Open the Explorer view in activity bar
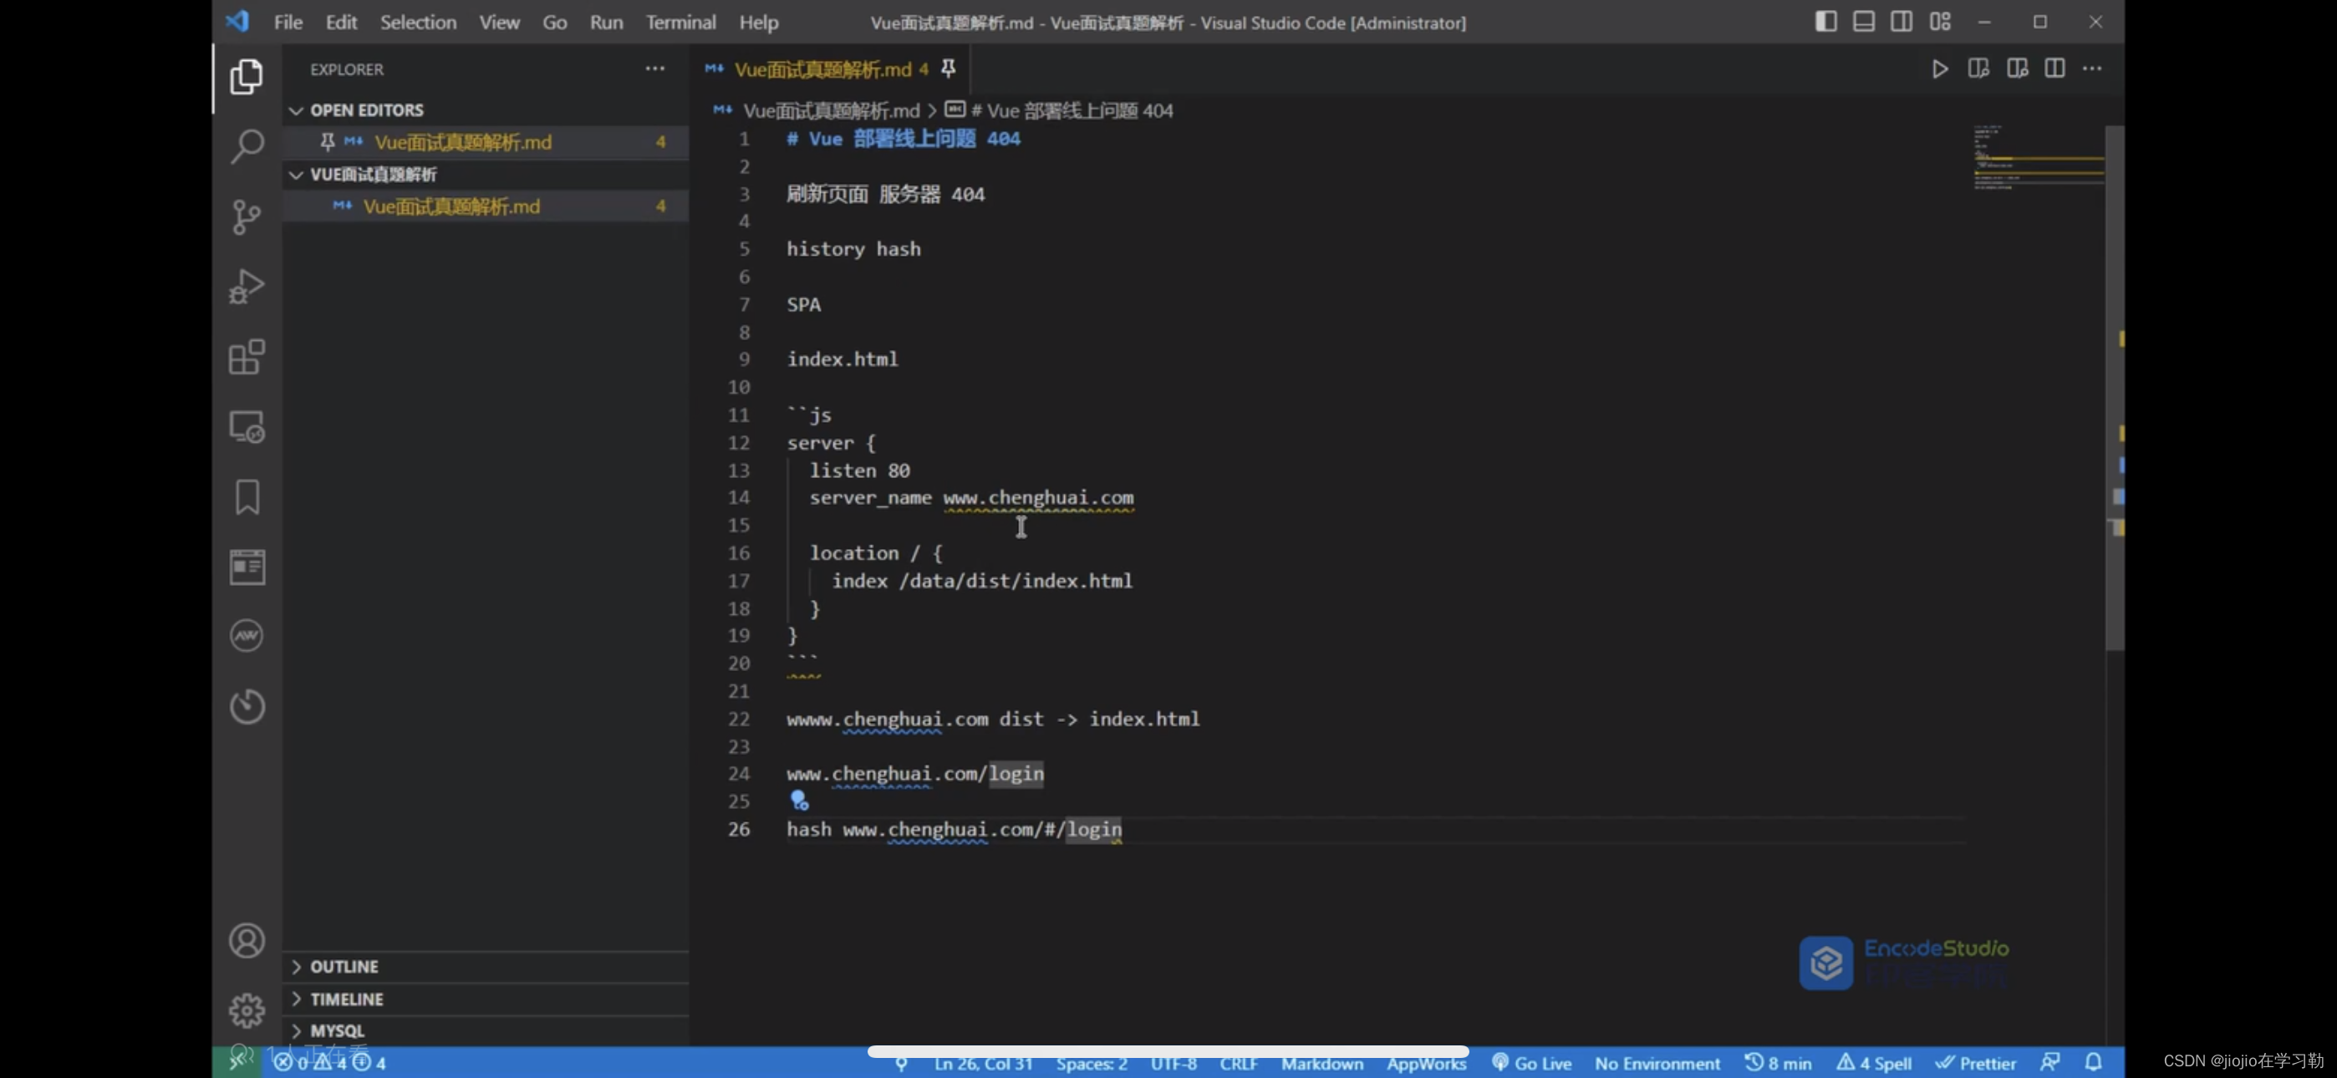Viewport: 2337px width, 1078px height. 247,76
